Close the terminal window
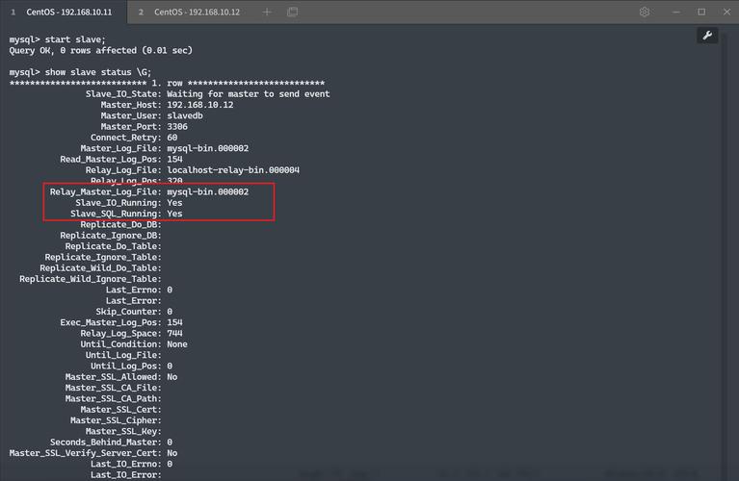Image resolution: width=739 pixels, height=481 pixels. [726, 12]
